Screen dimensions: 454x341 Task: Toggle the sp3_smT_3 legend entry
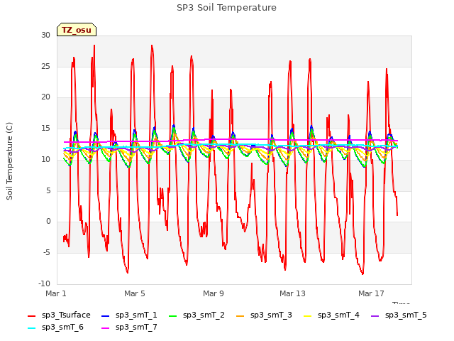[264, 315]
